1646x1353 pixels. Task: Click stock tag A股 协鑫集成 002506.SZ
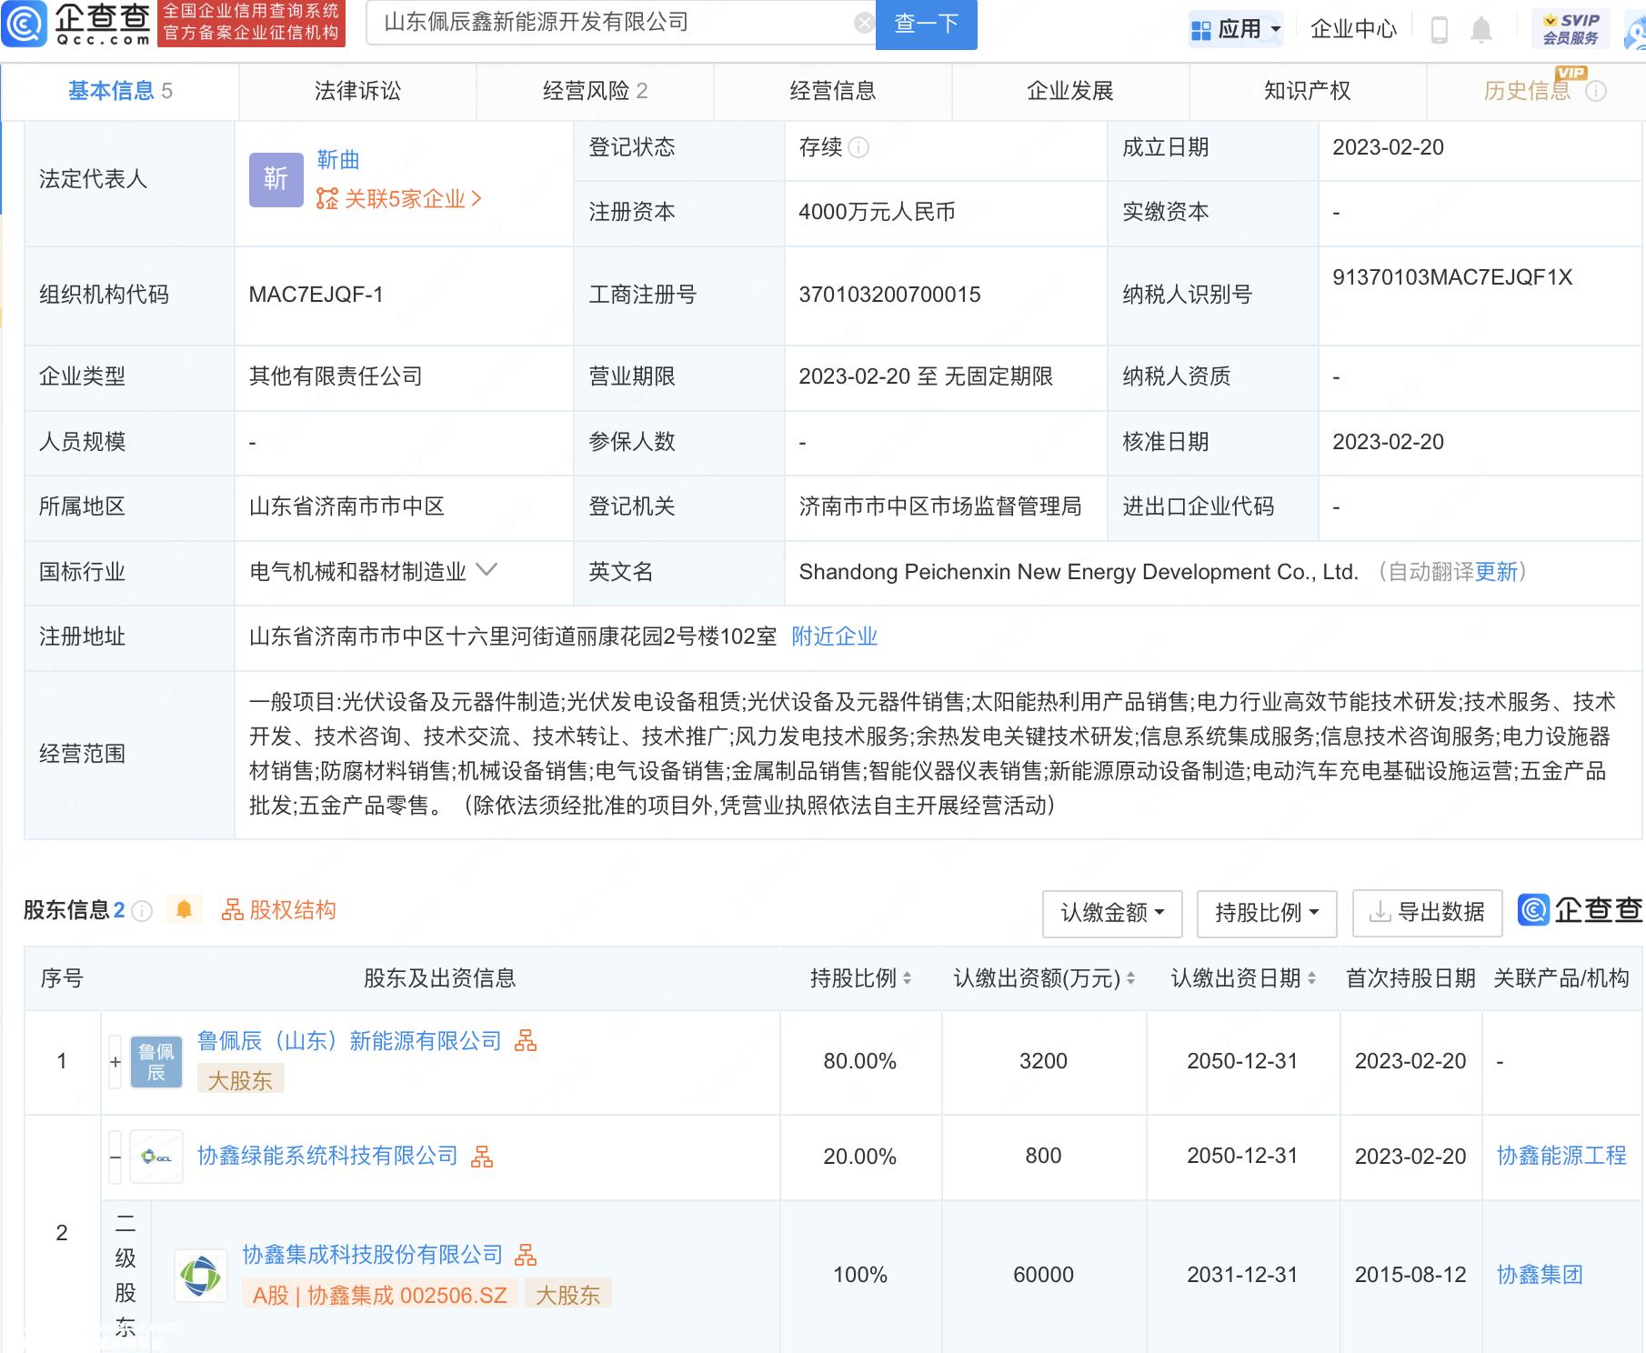[x=379, y=1295]
